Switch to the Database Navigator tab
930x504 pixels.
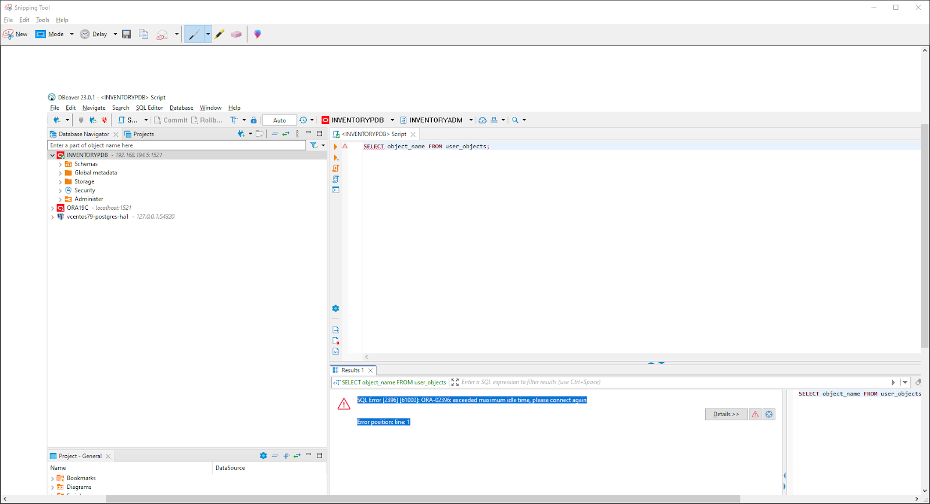click(84, 134)
